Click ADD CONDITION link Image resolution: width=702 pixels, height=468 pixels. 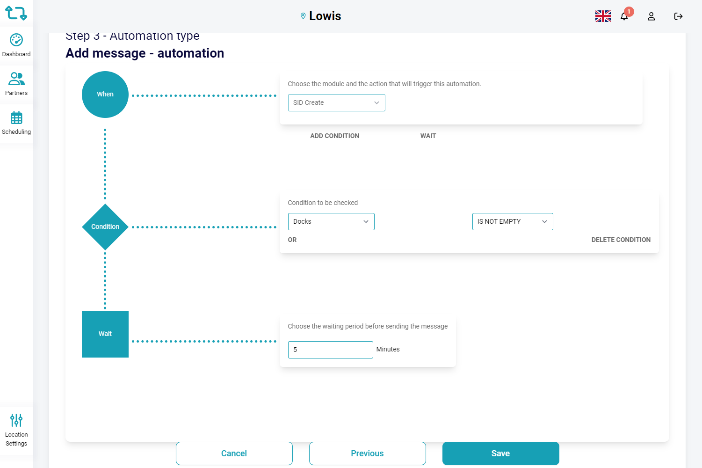coord(335,136)
